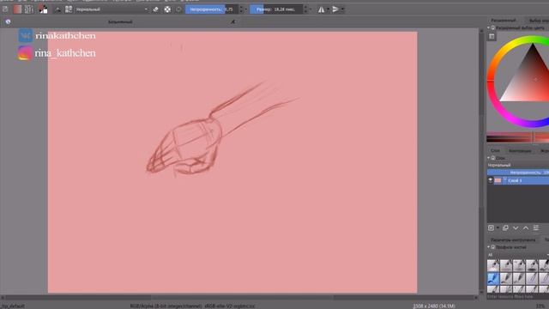
Task: Open the layer blending mode dropdown
Action: [518, 165]
